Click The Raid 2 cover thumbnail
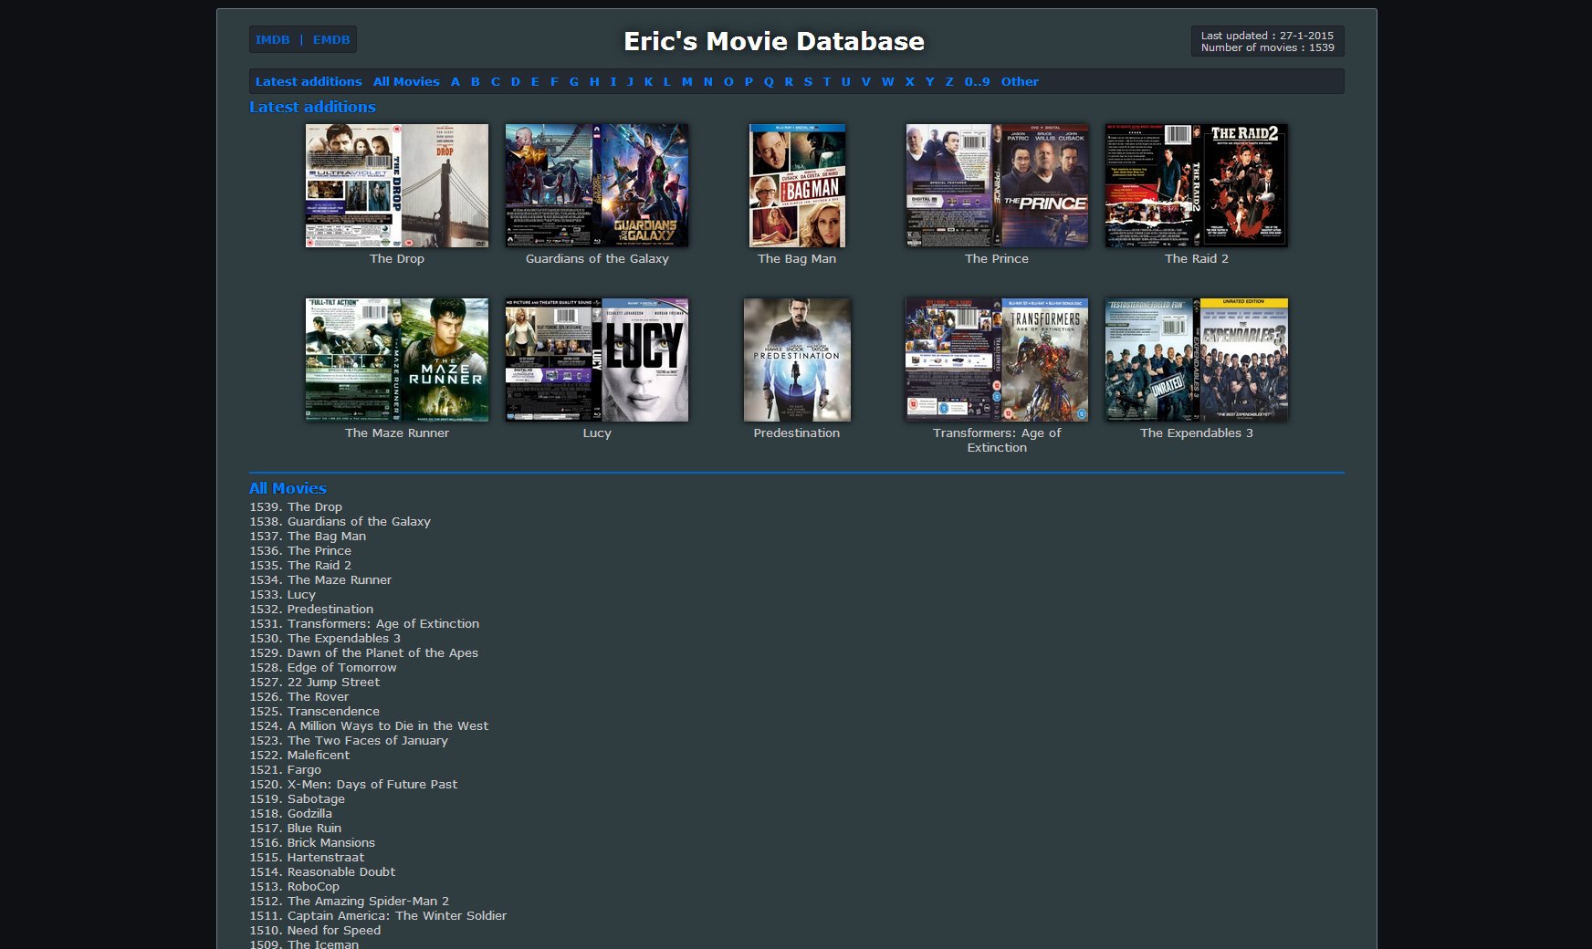 [x=1197, y=186]
